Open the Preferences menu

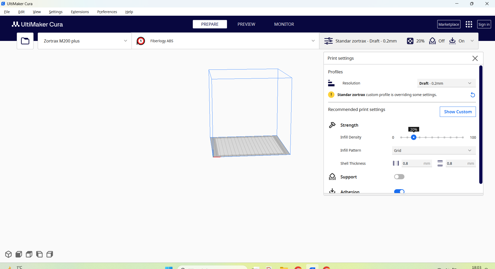pos(107,12)
